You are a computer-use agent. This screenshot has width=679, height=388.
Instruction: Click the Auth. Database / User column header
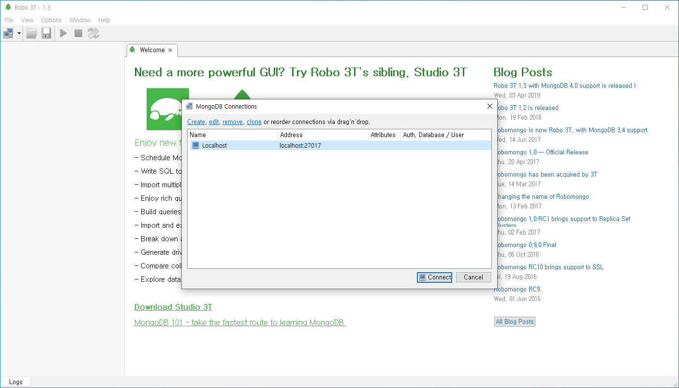pyautogui.click(x=446, y=135)
